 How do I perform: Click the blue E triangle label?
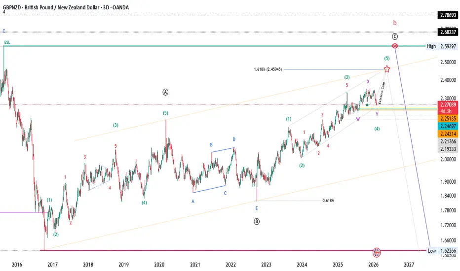[257, 208]
